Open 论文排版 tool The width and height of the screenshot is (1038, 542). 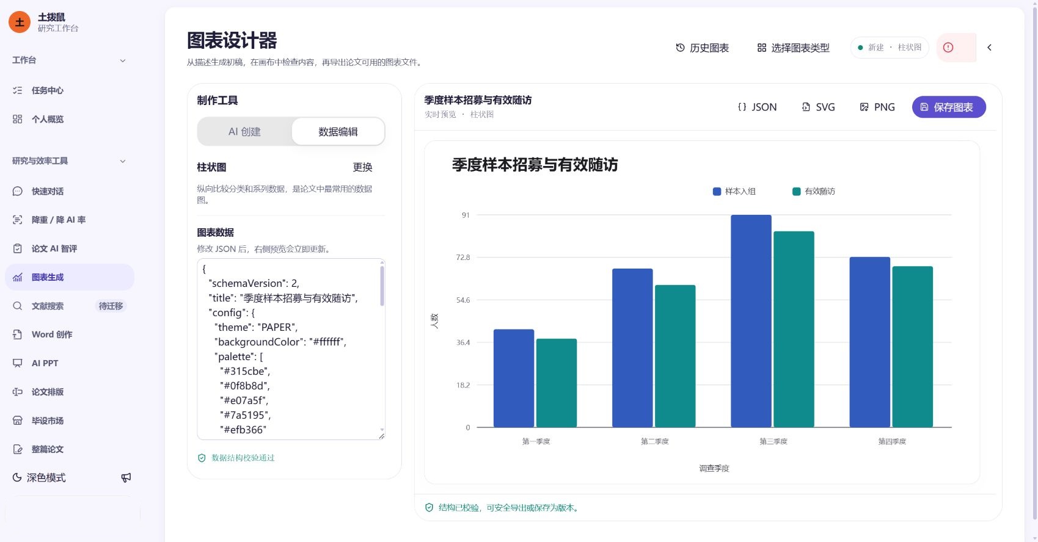(69, 392)
